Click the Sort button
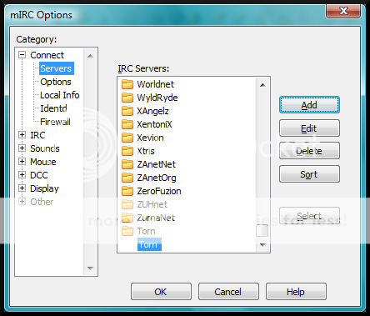Viewport: 370px width, 316px height. tap(309, 174)
